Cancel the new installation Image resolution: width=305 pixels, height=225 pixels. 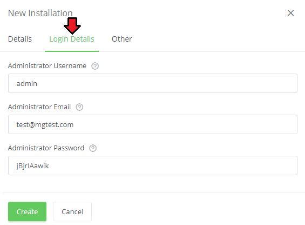click(72, 211)
